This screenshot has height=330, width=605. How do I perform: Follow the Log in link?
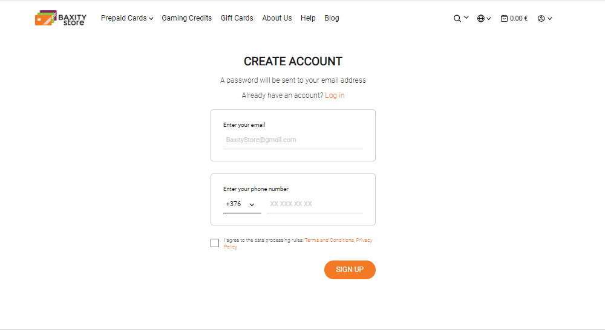coord(335,95)
